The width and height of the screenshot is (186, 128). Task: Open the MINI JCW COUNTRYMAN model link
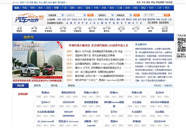tap(69, 114)
